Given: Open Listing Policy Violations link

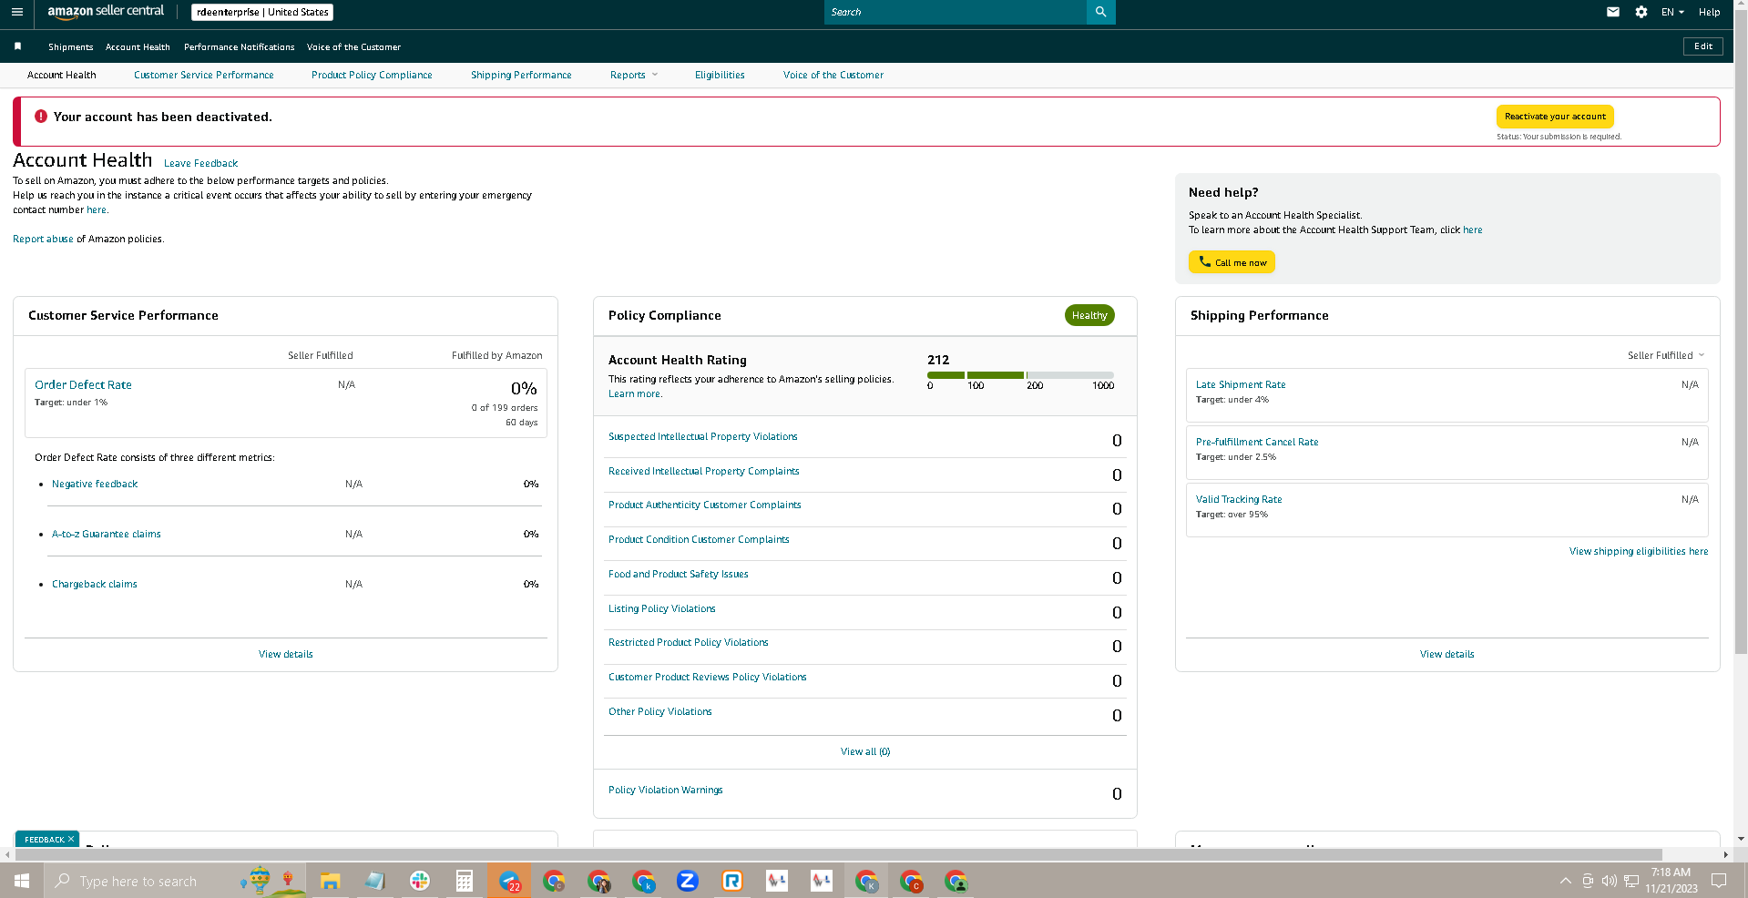Looking at the screenshot, I should 662,608.
